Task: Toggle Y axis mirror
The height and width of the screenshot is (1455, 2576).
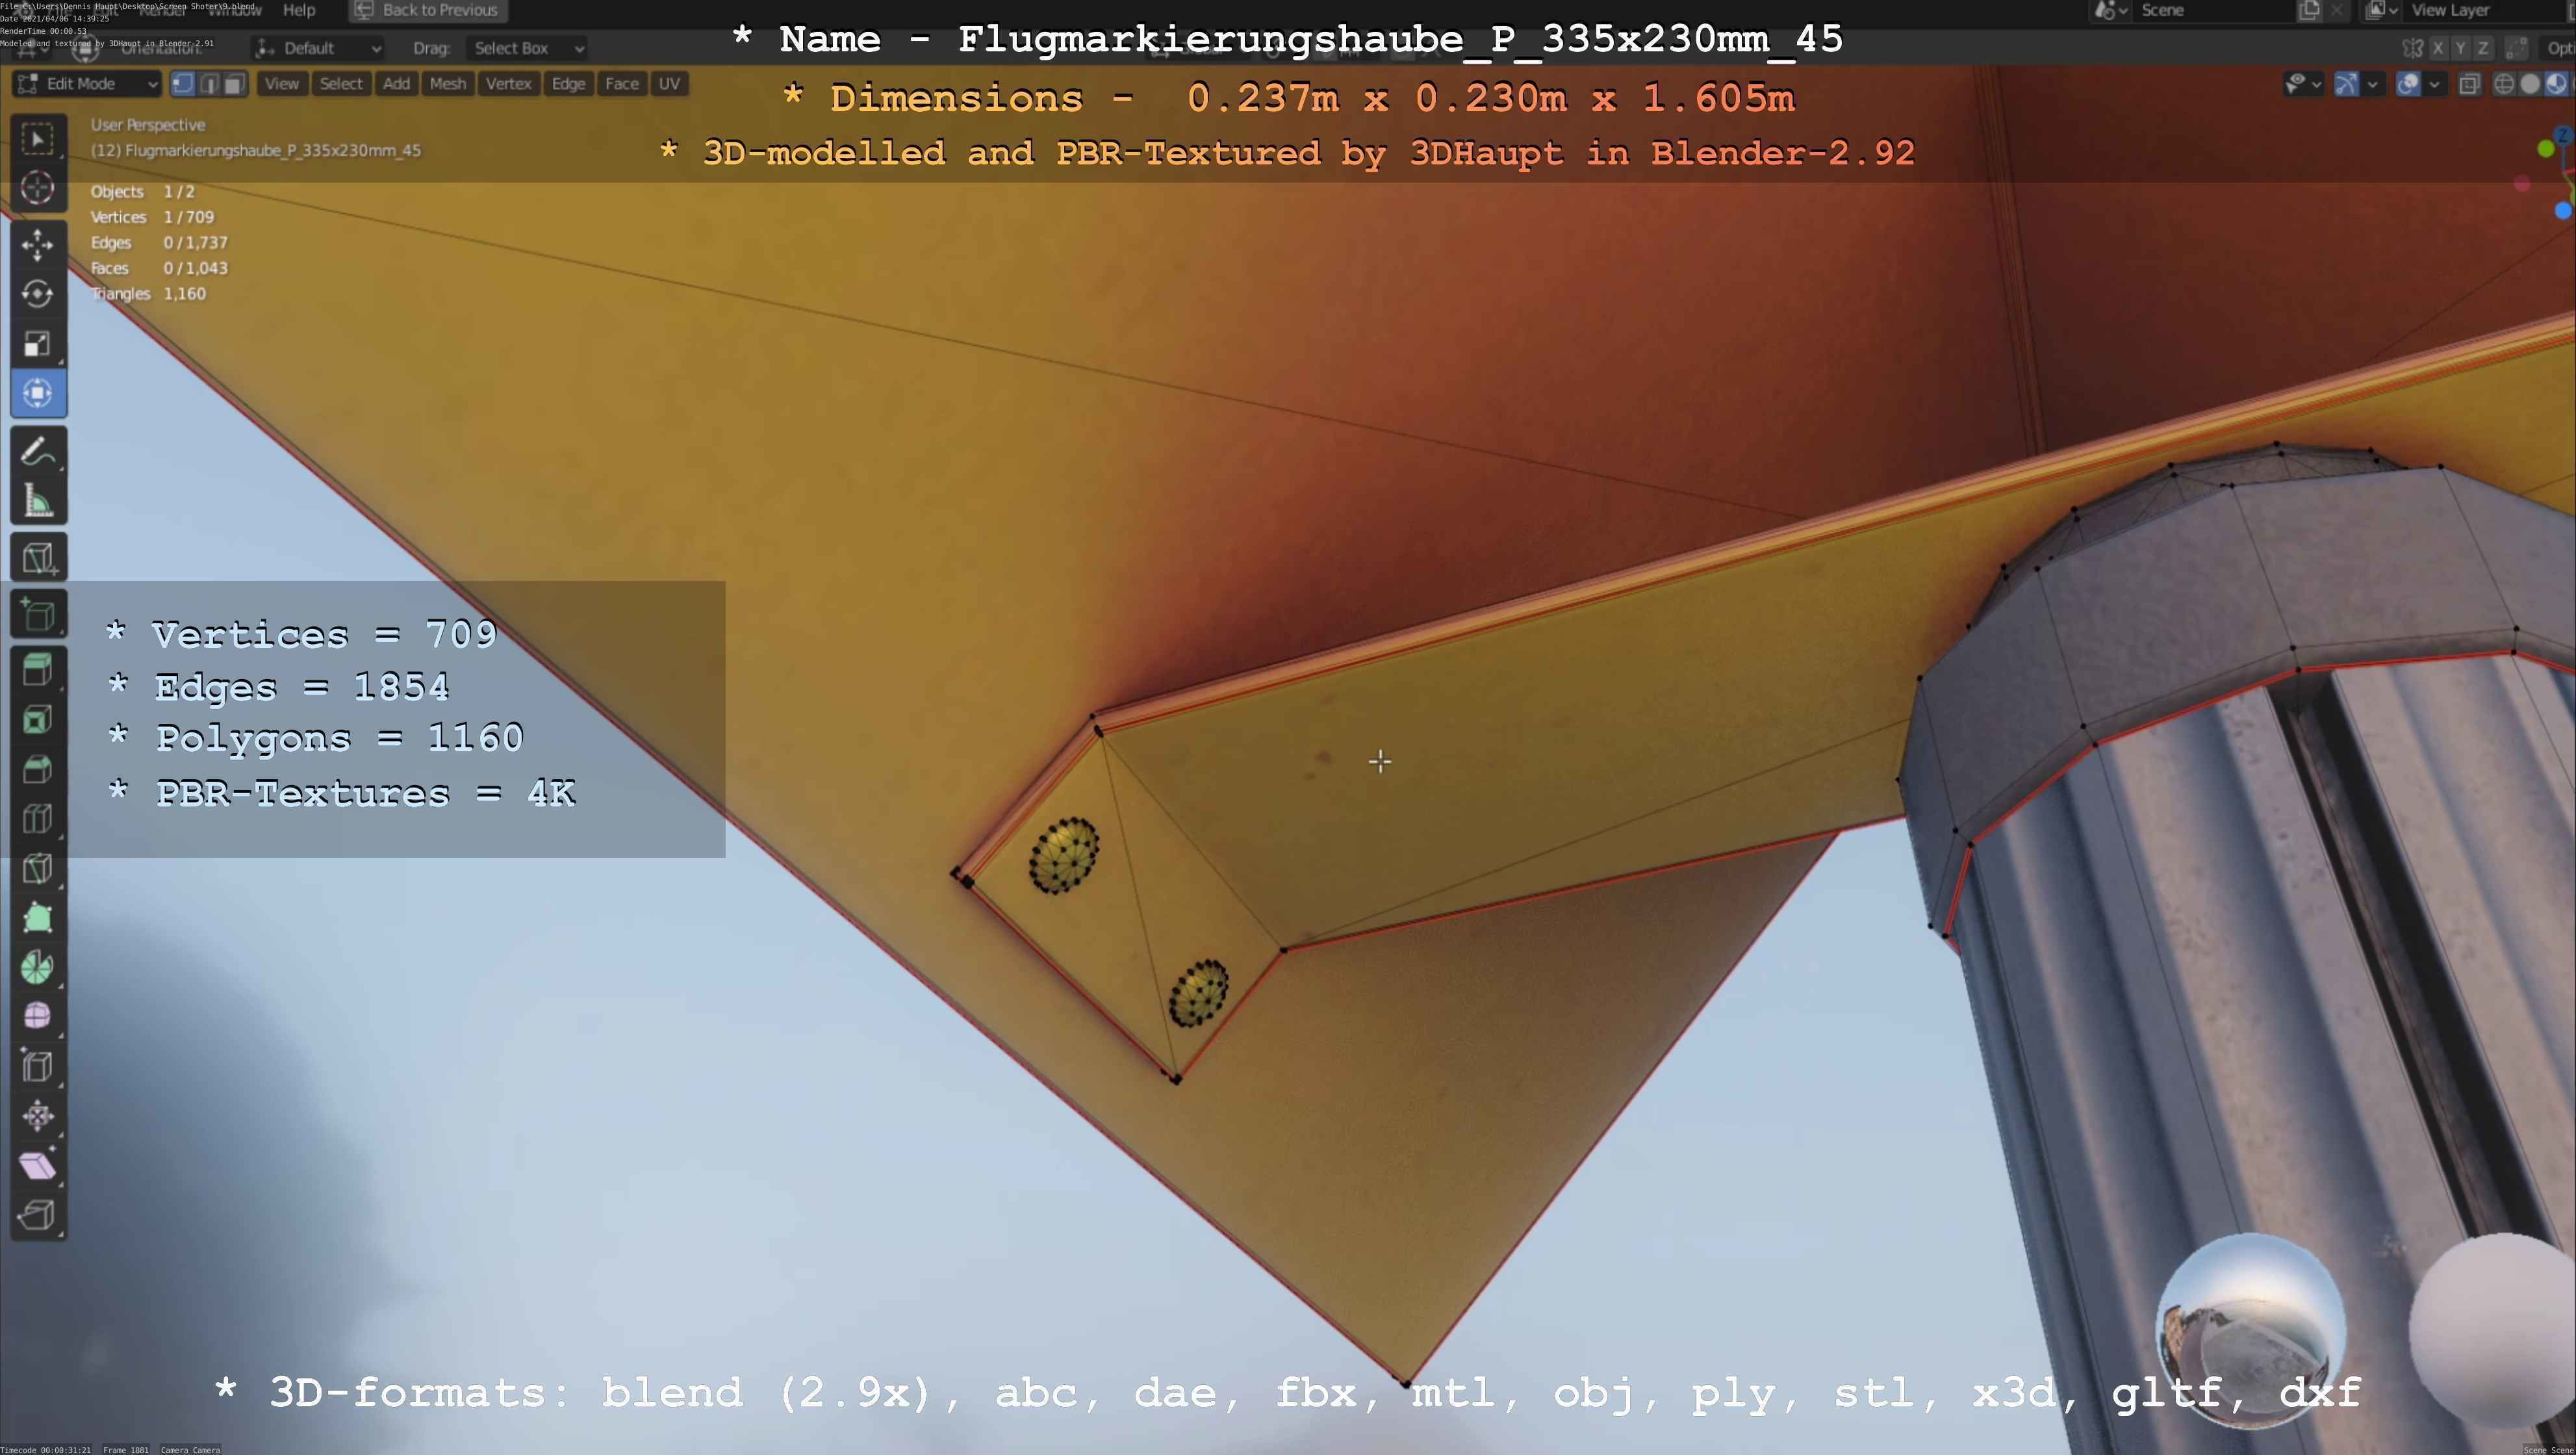Action: click(2461, 48)
